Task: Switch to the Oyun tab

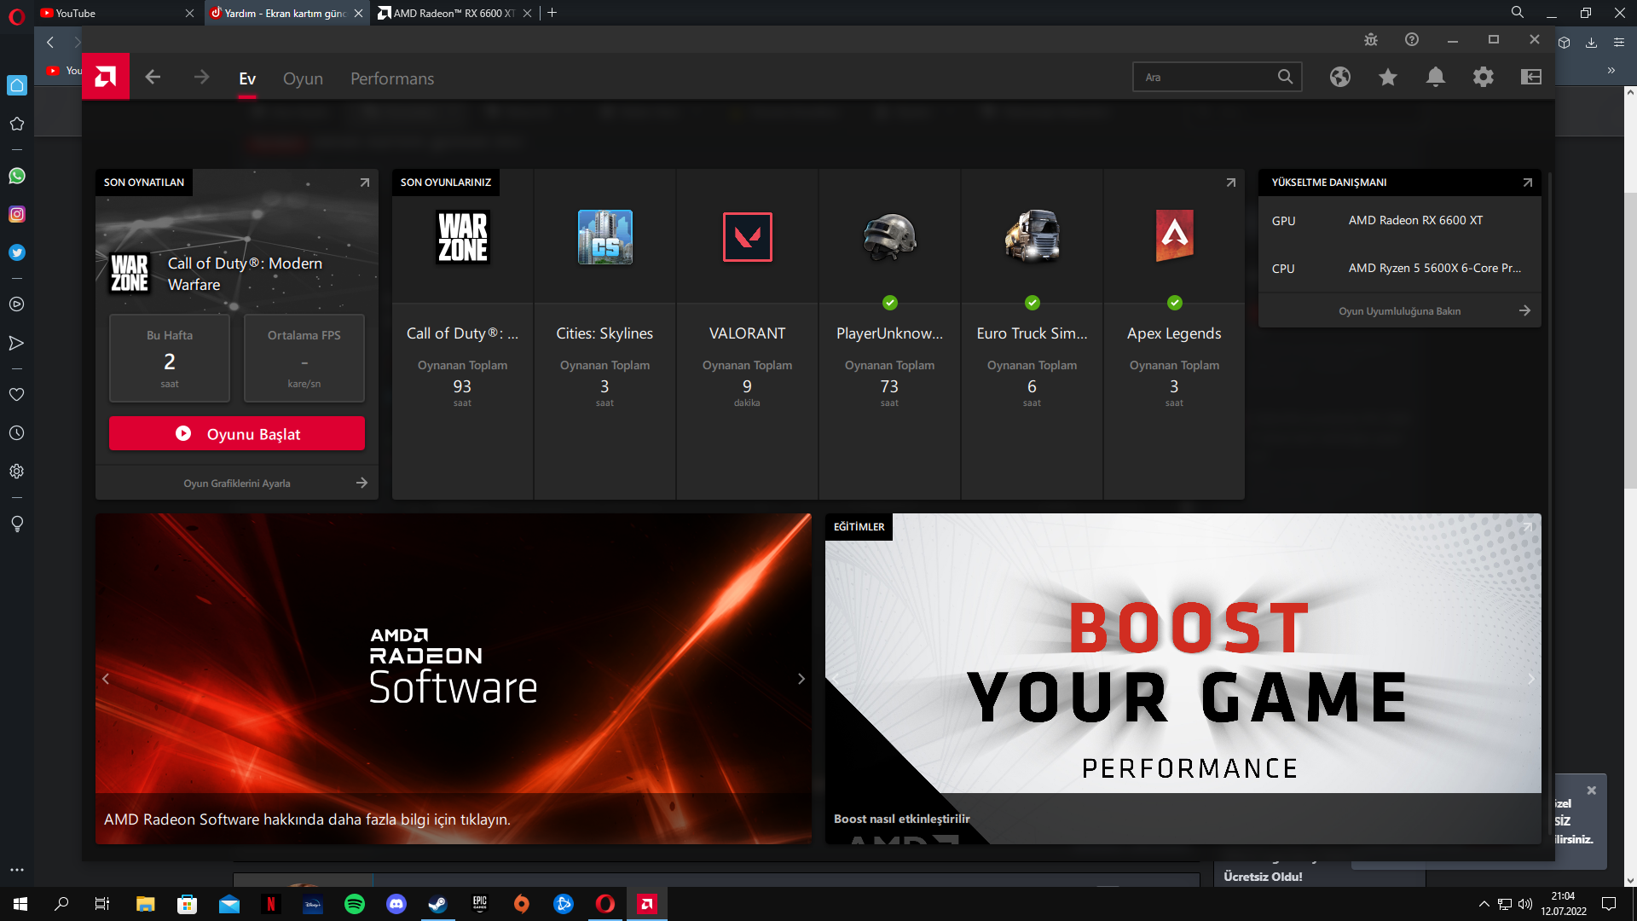Action: (303, 78)
